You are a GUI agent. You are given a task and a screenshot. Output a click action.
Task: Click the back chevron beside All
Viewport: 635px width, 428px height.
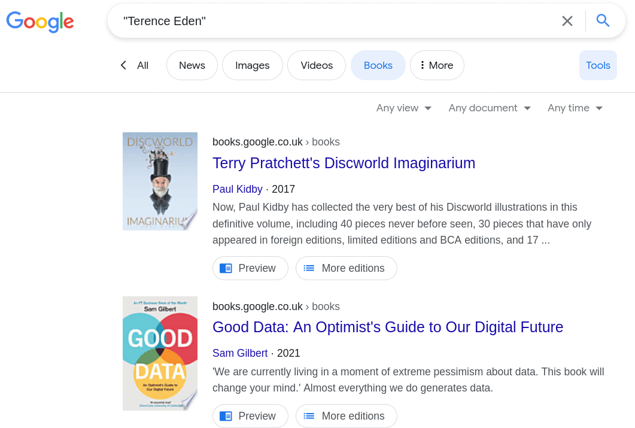[123, 65]
